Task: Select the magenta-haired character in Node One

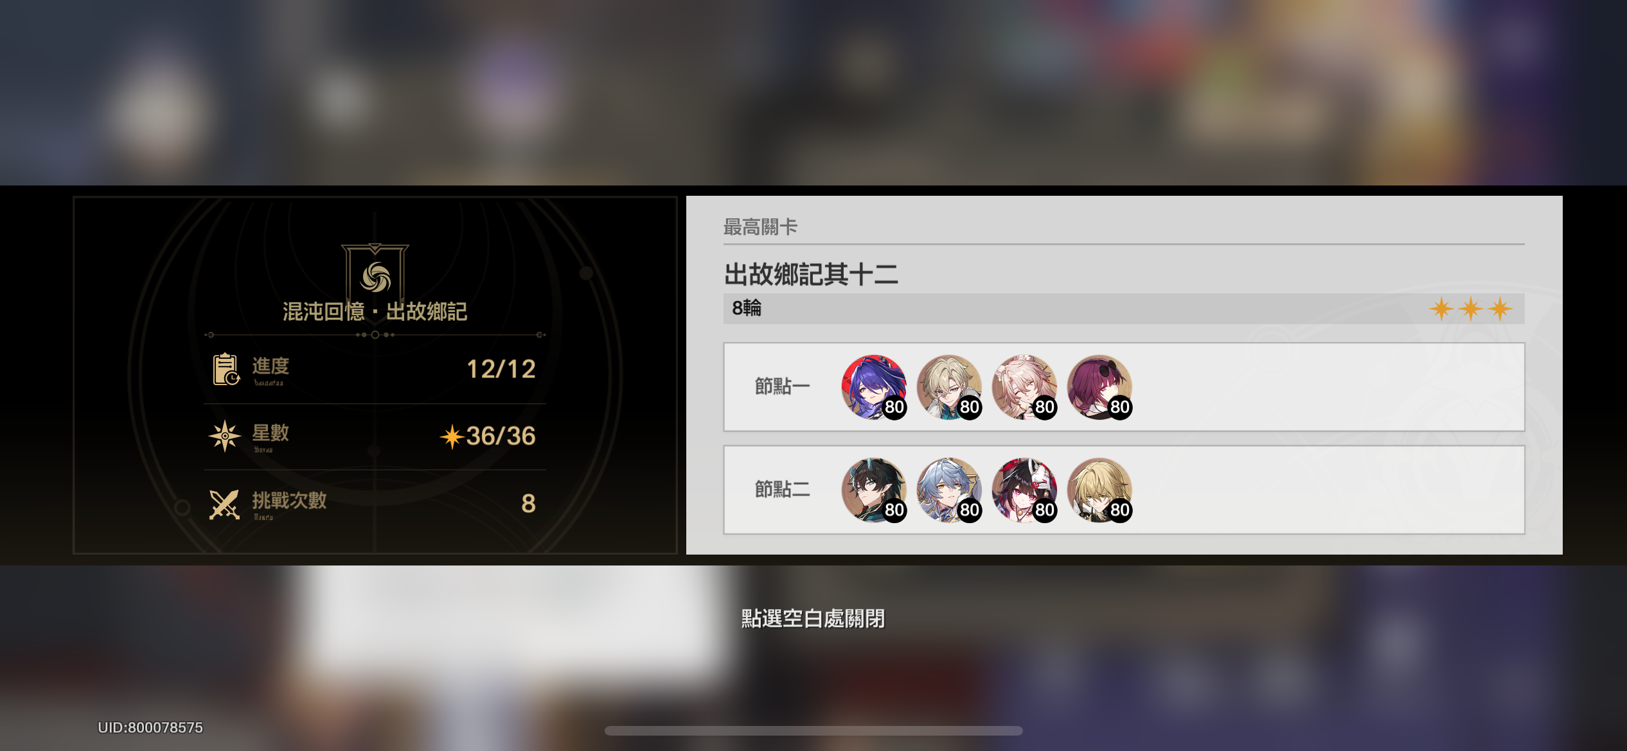Action: point(1099,387)
